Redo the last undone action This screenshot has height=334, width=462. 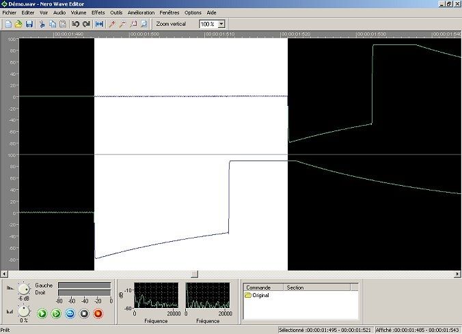[86, 24]
